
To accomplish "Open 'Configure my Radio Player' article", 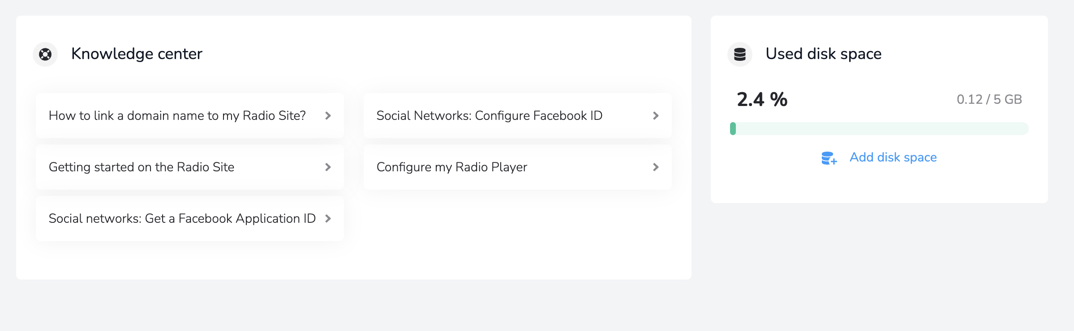I will tap(451, 167).
